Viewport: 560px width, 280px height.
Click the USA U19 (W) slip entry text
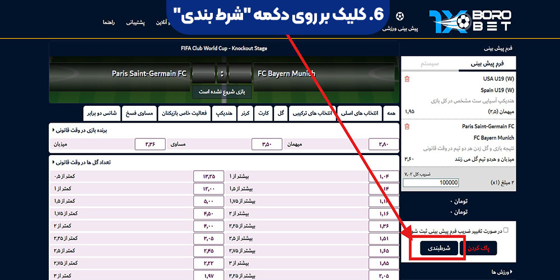(498, 79)
